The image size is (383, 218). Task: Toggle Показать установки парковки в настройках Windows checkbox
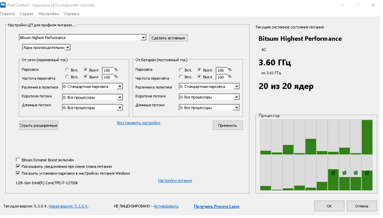pos(18,173)
